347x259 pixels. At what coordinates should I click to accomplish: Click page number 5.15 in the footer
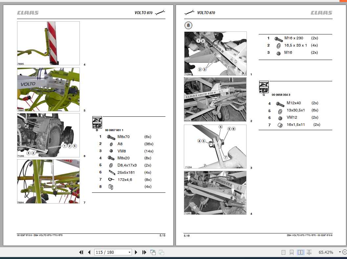pos(163,235)
